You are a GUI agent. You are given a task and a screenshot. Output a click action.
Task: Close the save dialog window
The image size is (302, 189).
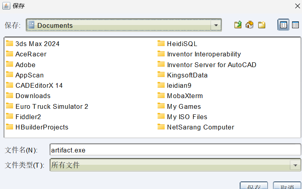click(297, 6)
